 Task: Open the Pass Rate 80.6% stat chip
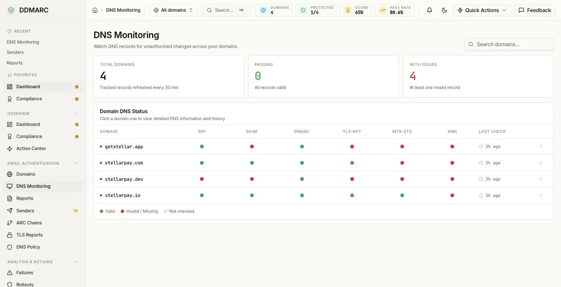point(394,10)
